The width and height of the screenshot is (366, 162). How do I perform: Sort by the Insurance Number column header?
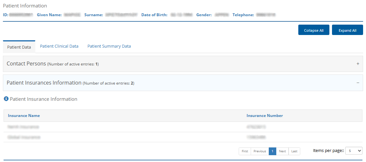(x=265, y=116)
